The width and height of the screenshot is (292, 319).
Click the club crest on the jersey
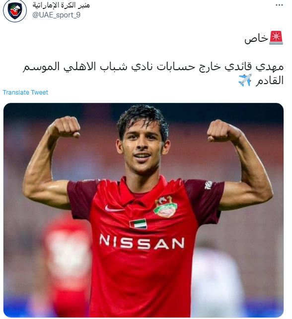click(165, 207)
